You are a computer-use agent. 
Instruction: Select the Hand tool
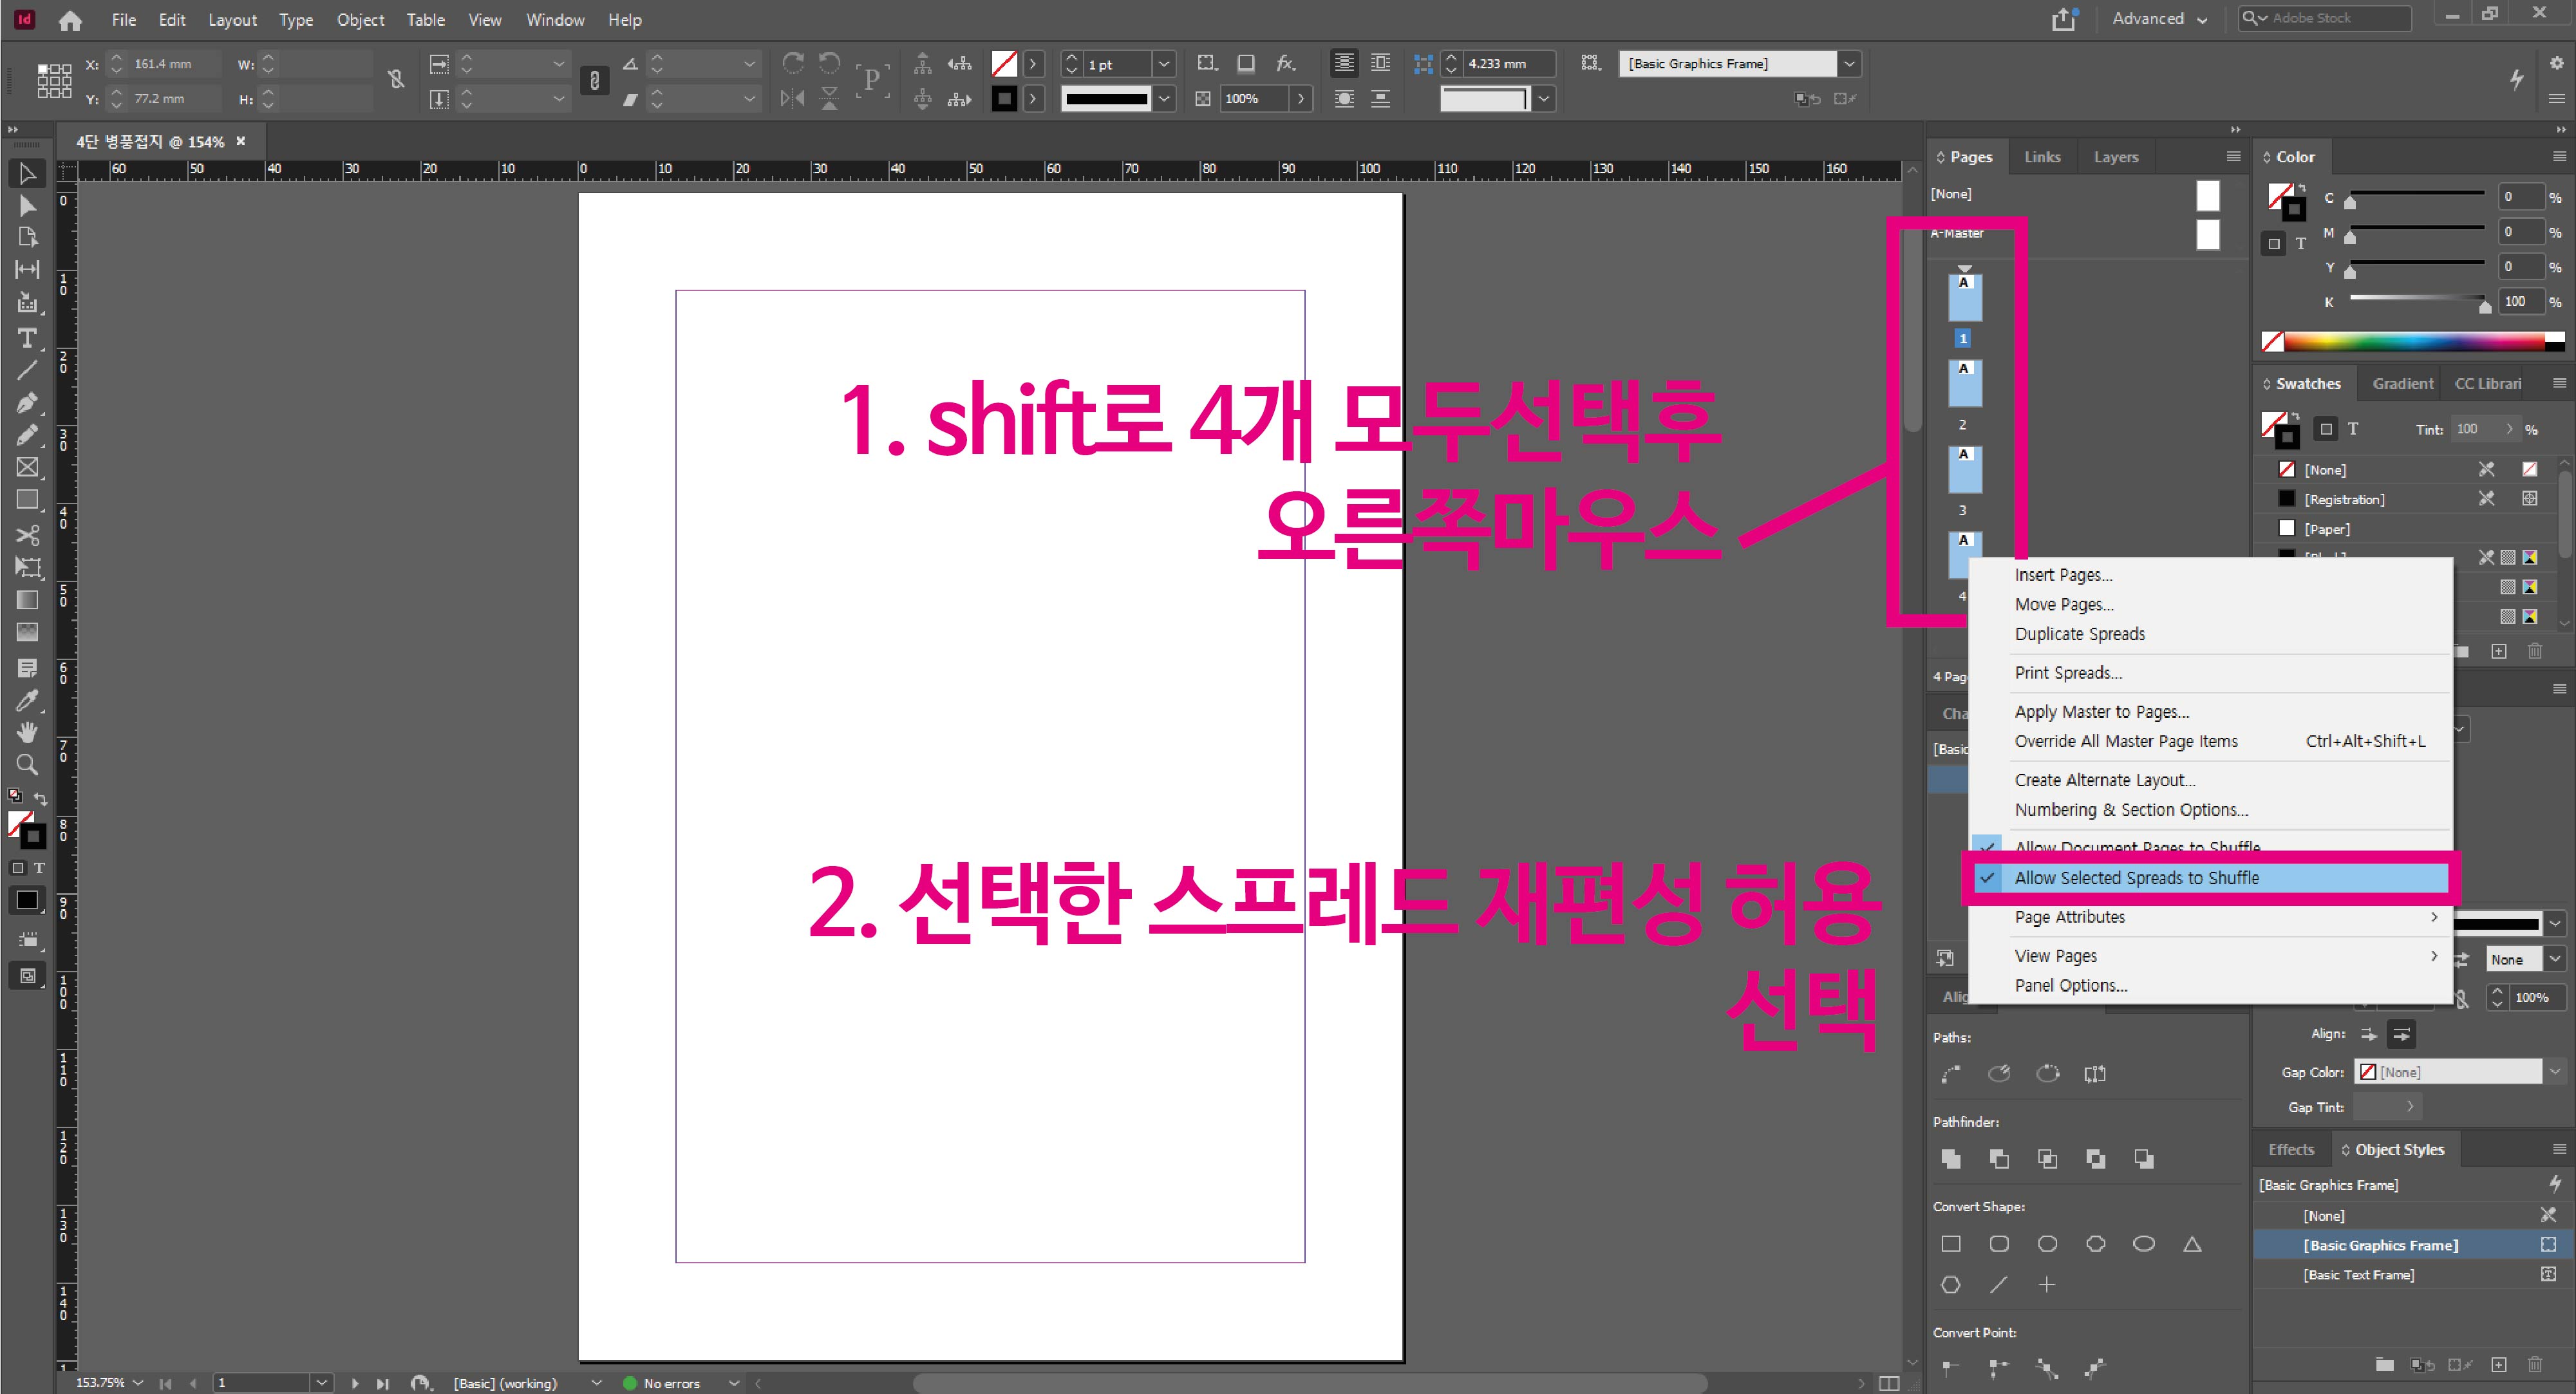click(27, 732)
